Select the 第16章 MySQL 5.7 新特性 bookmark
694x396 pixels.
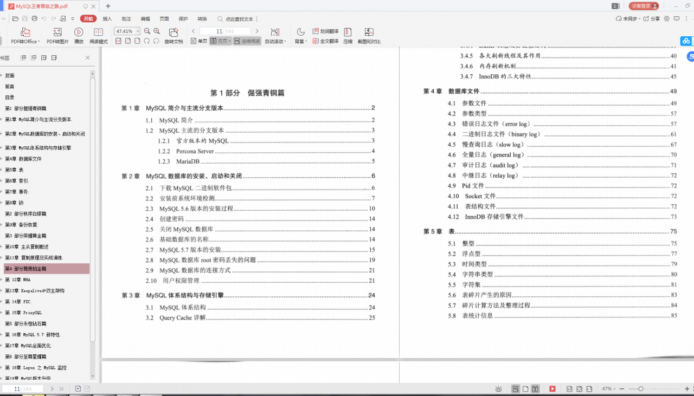click(x=33, y=335)
